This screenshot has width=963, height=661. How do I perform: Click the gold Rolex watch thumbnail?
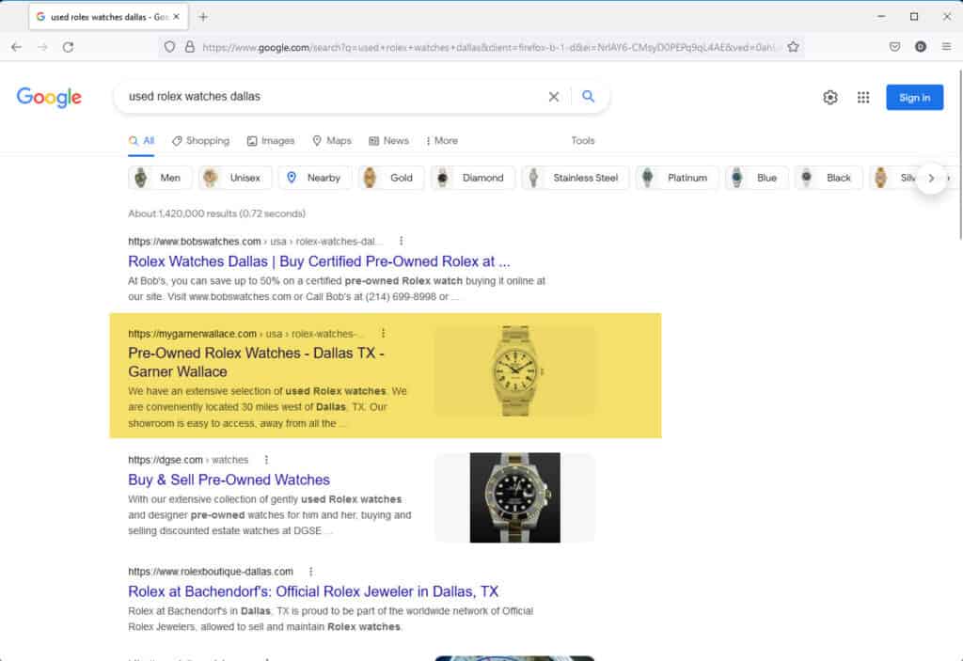pyautogui.click(x=514, y=371)
